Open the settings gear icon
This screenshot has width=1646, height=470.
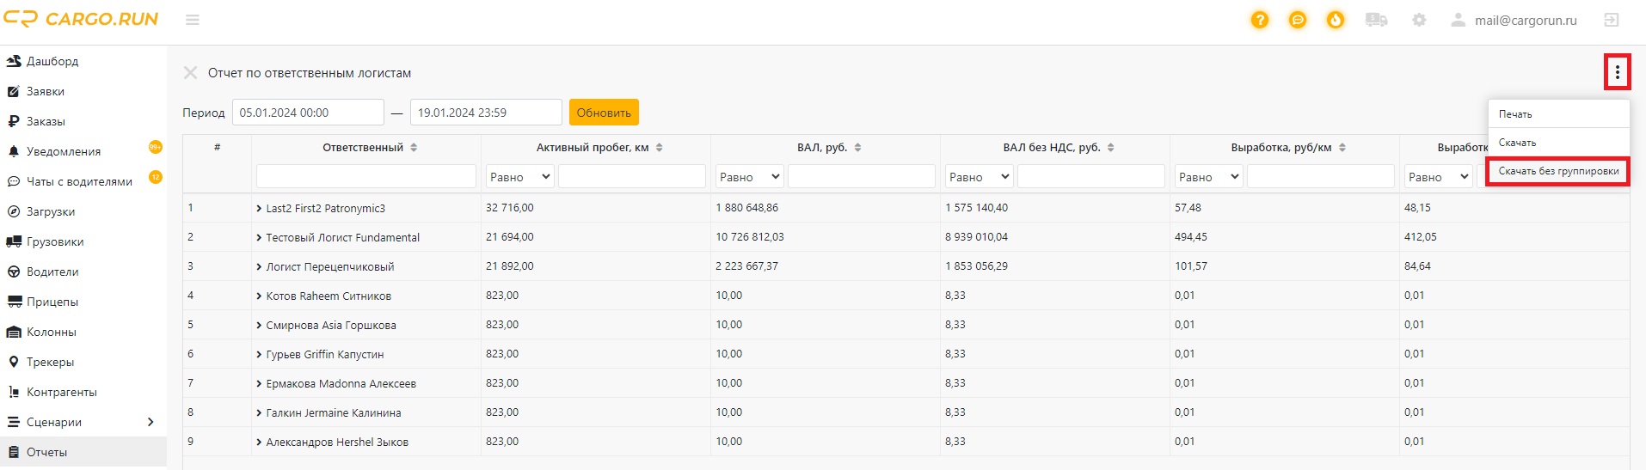pos(1419,20)
